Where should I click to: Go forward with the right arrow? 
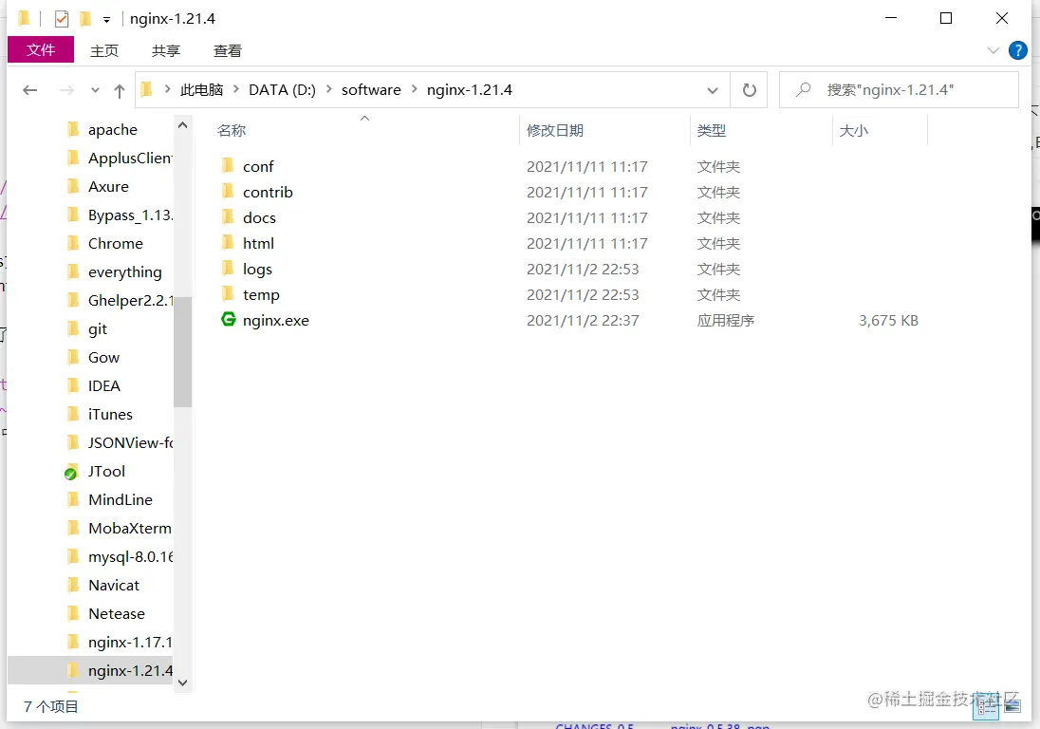pyautogui.click(x=66, y=89)
